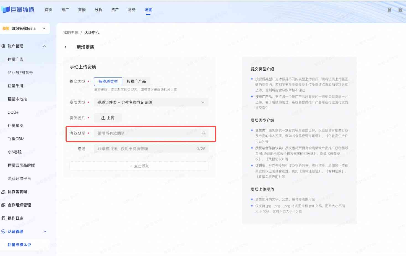Screen dimensions: 406x256
Task: Open the 资质类型 dropdown
Action: (151, 102)
